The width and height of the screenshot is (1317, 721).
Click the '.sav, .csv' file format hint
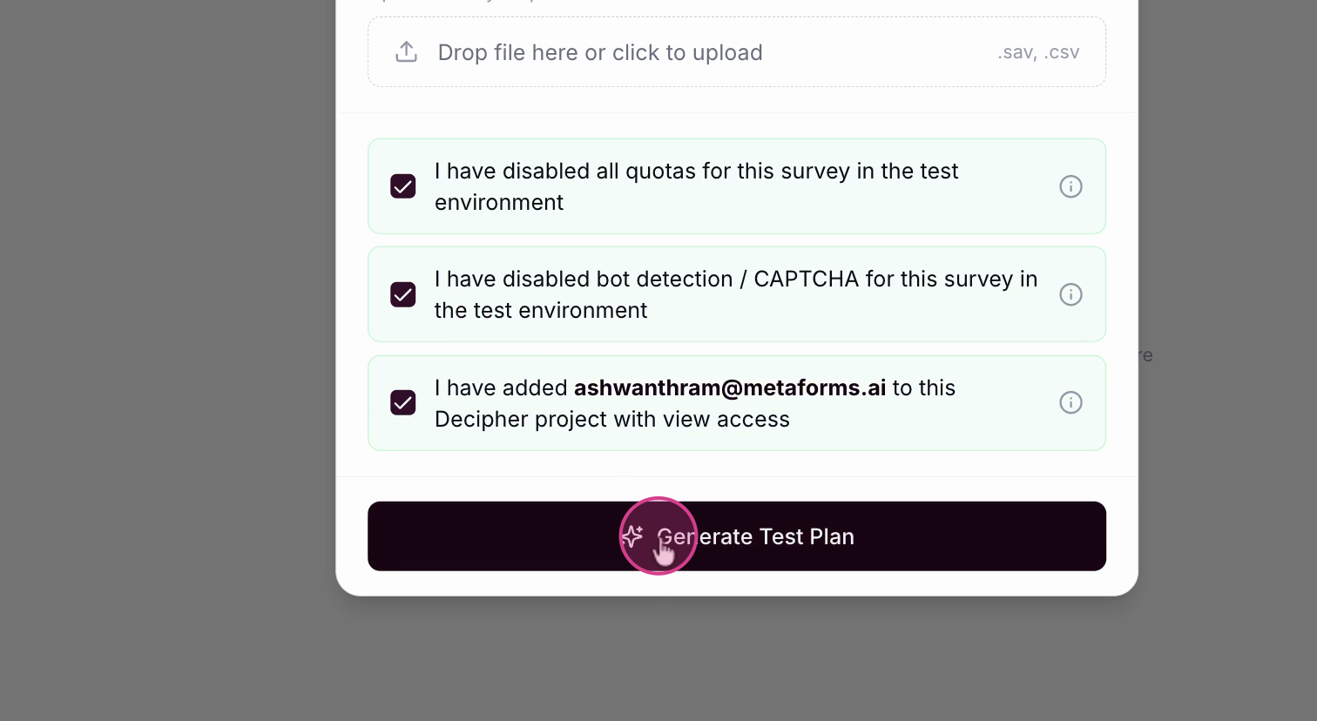click(1038, 52)
